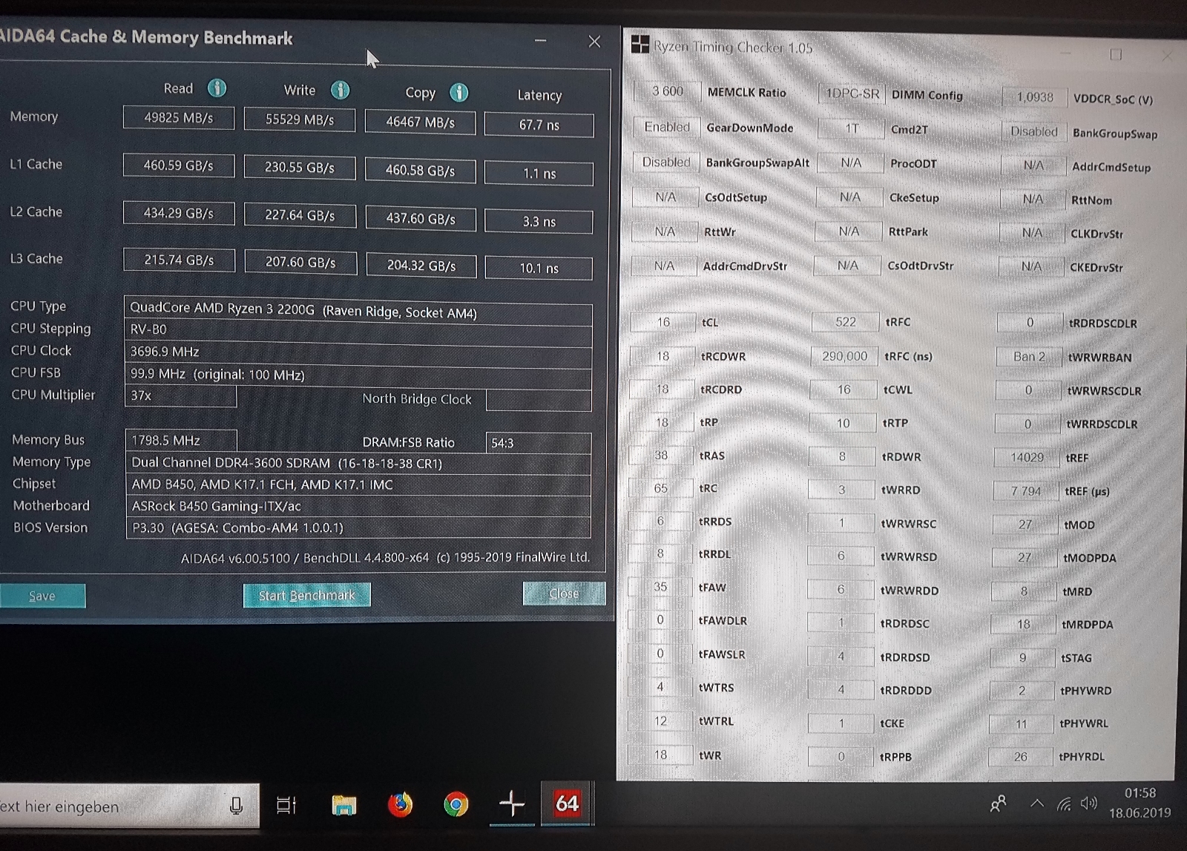
Task: Open the volume tray icon
Action: (x=1089, y=804)
